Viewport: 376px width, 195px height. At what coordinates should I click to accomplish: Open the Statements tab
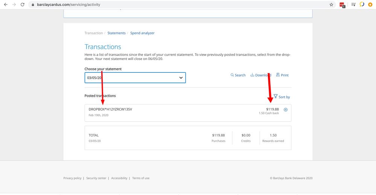[116, 33]
